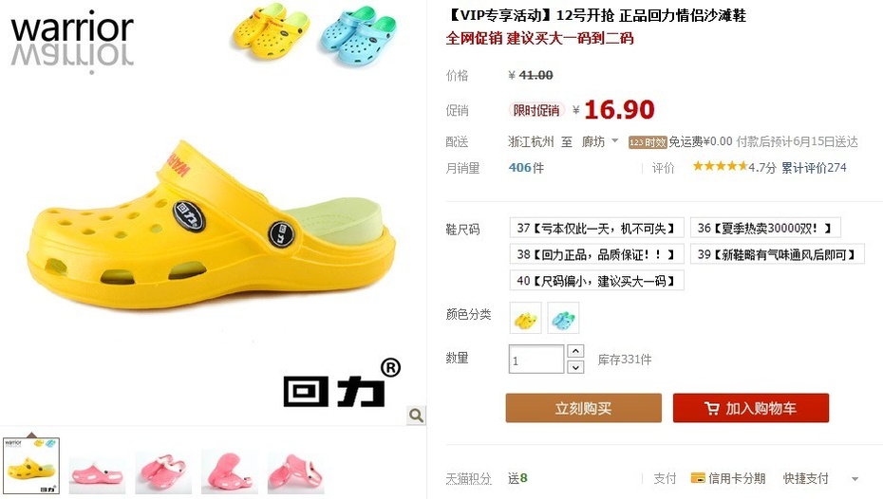Choose shoe size 39
Screen dimensions: 883x499
(x=777, y=254)
